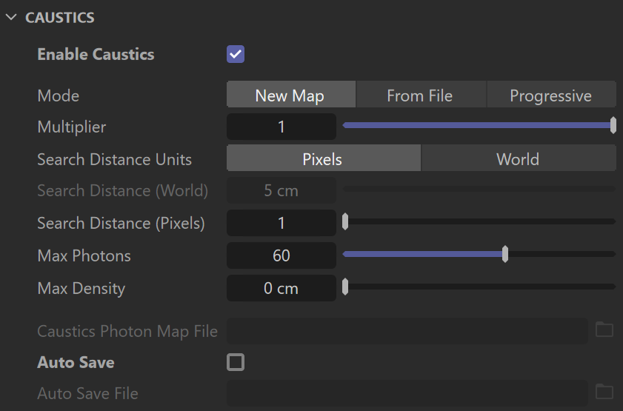
Task: Set Search Distance Units to Pixels
Action: [x=324, y=158]
